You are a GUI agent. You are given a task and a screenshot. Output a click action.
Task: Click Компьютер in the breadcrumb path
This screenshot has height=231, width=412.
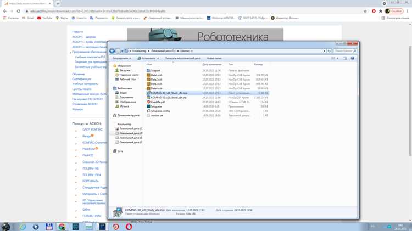(x=140, y=51)
